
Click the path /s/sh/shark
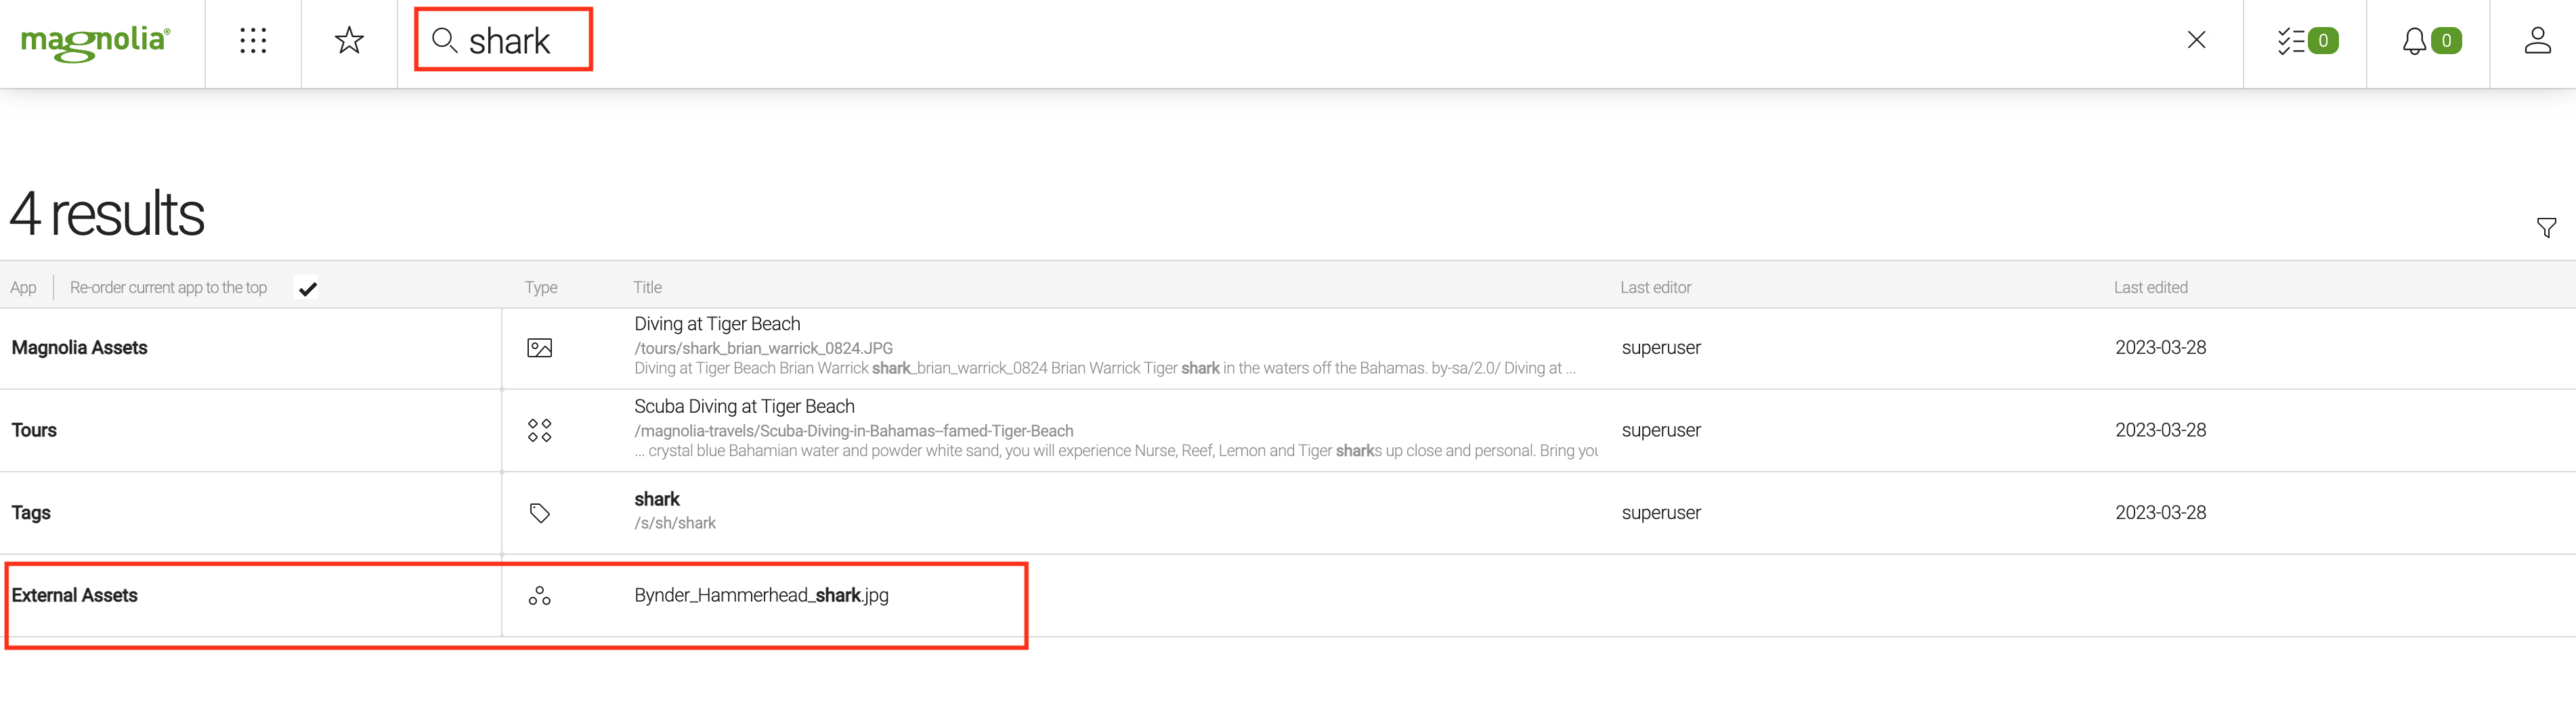tap(675, 522)
